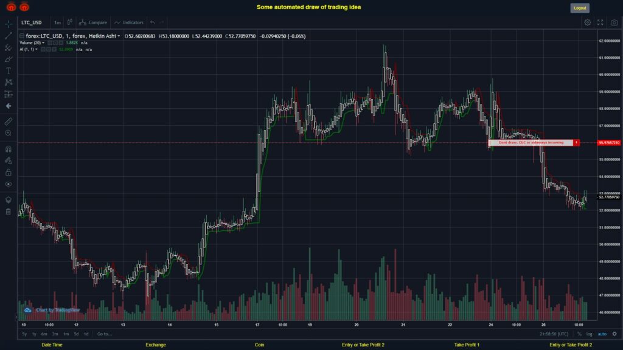The width and height of the screenshot is (623, 350).
Task: Set time range to 3m
Action: [x=55, y=334]
